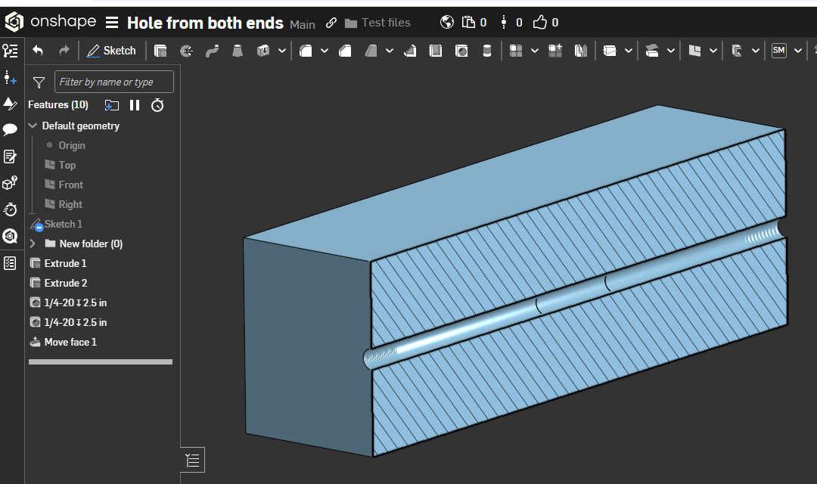
Task: Select Extrude 2 in the feature list
Action: click(x=65, y=283)
